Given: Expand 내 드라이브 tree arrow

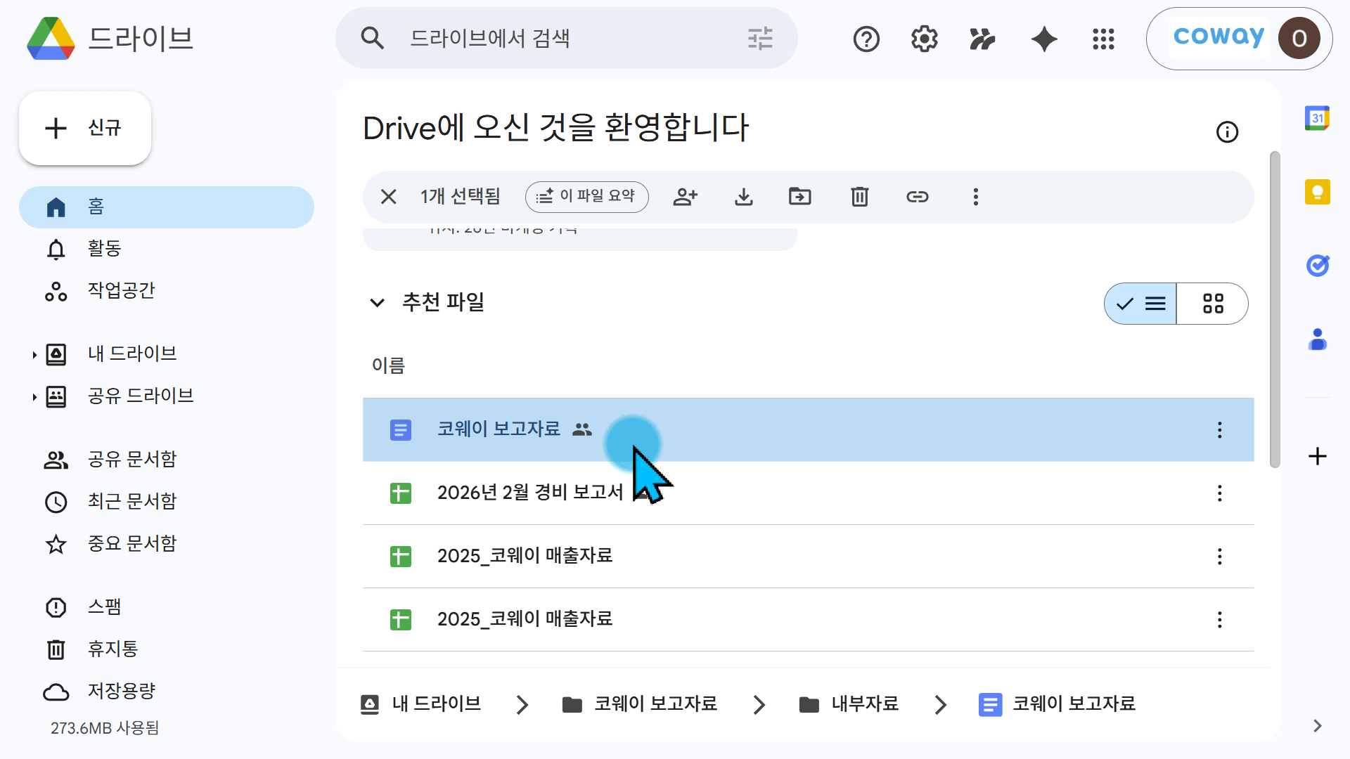Looking at the screenshot, I should pyautogui.click(x=34, y=355).
